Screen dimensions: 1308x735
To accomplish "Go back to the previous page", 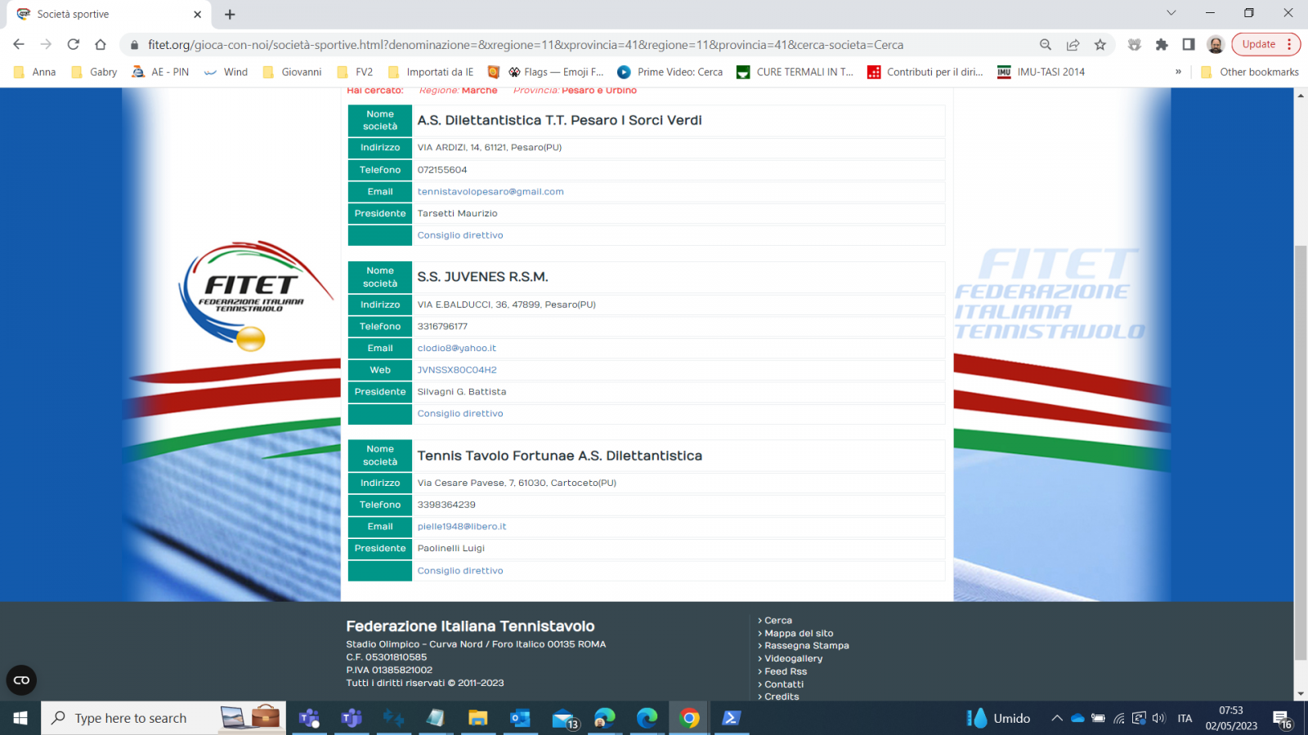I will pyautogui.click(x=19, y=44).
